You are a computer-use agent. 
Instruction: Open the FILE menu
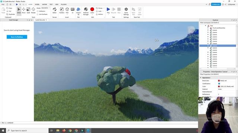click(3, 4)
